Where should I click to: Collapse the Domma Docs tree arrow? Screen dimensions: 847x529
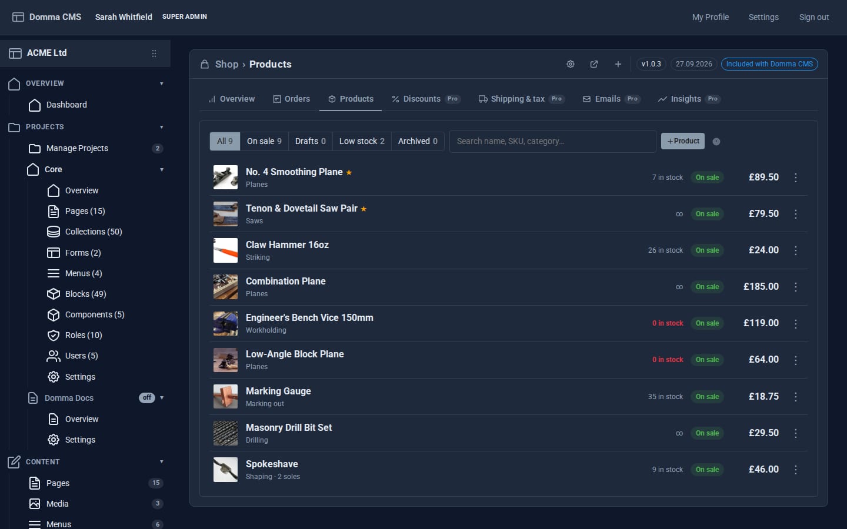162,398
